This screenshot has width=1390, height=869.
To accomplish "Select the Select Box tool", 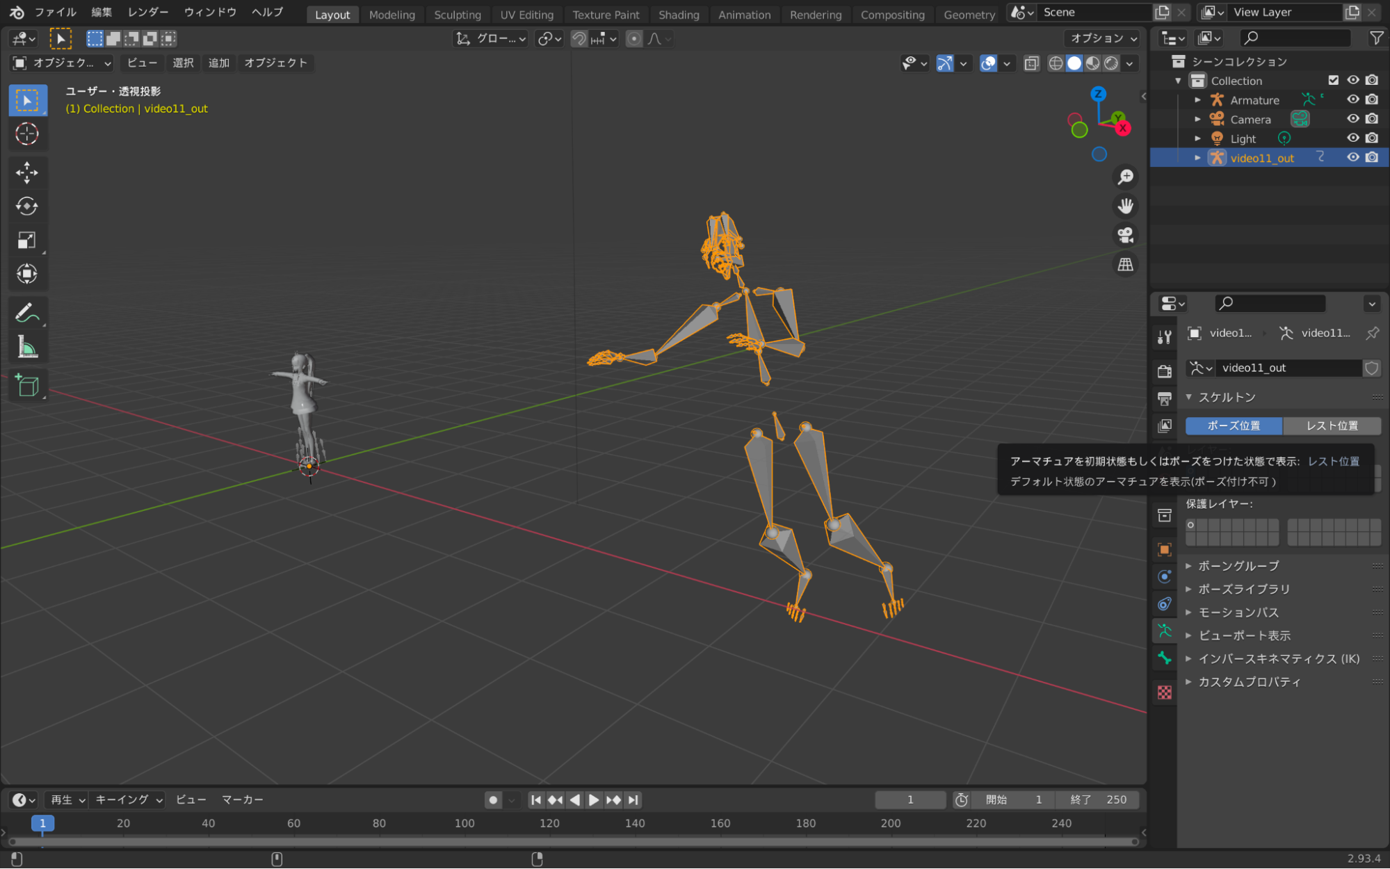I will coord(28,101).
